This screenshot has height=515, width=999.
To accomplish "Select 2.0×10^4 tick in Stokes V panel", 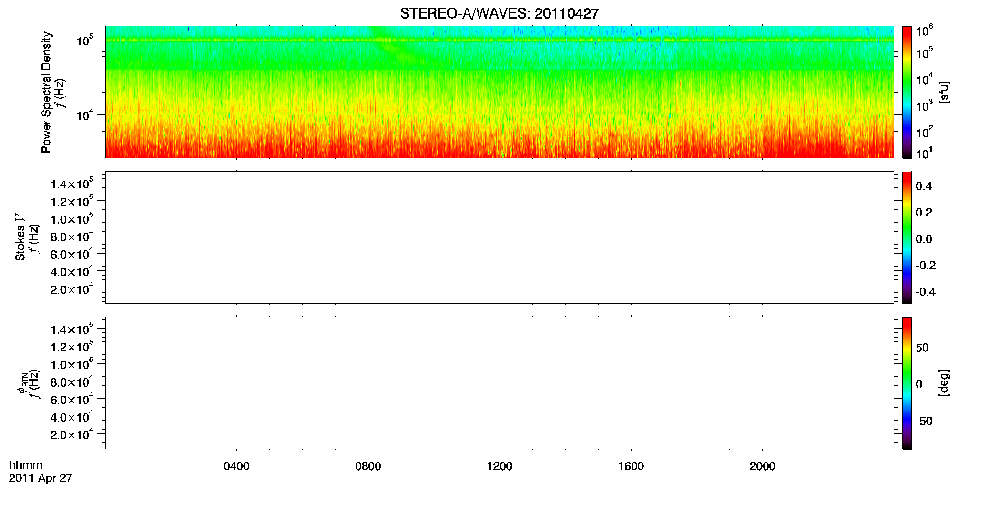I will (71, 289).
